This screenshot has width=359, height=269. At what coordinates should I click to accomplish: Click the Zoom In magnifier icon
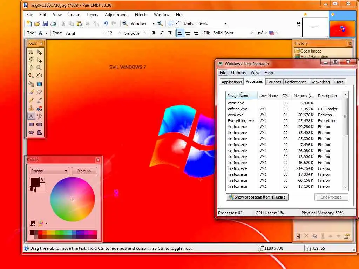(x=160, y=23)
